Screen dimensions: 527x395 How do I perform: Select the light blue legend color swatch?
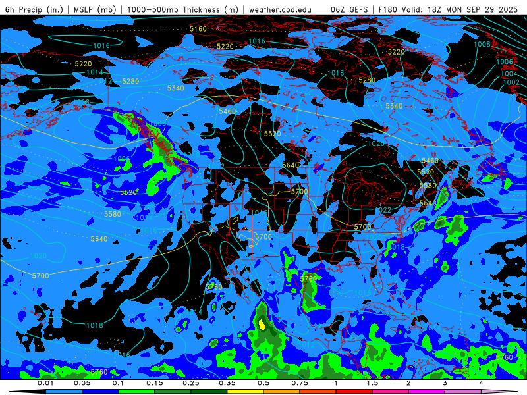(x=63, y=392)
